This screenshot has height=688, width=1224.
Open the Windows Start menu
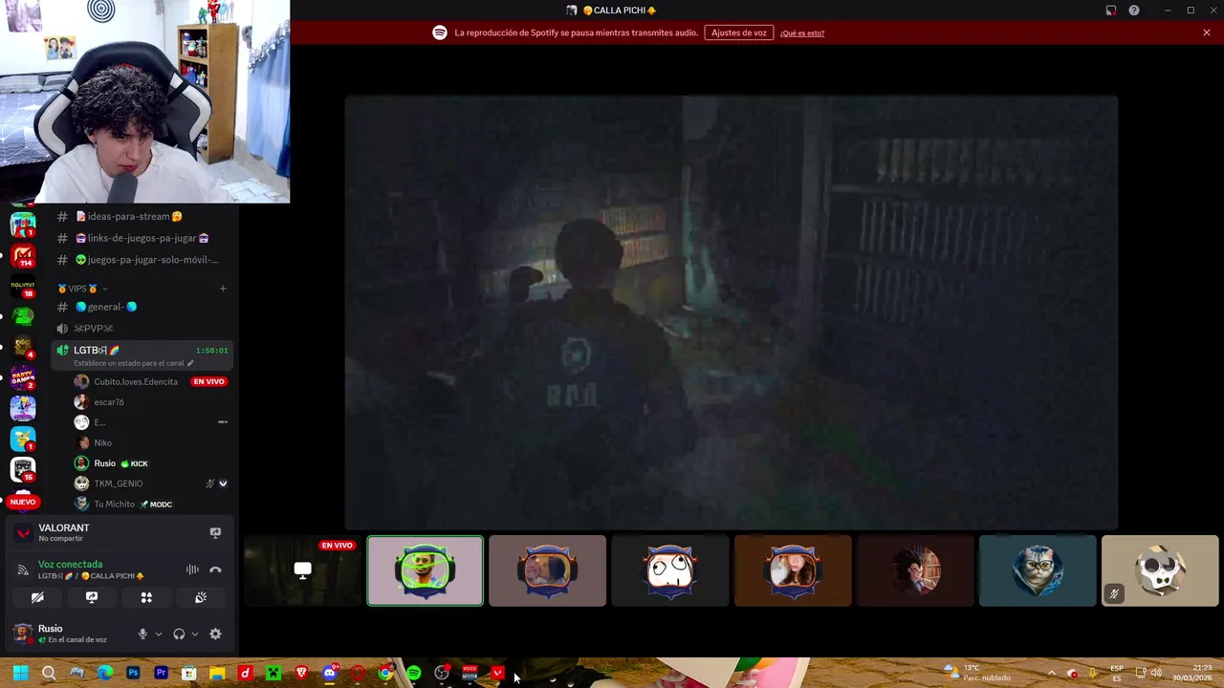(x=20, y=673)
